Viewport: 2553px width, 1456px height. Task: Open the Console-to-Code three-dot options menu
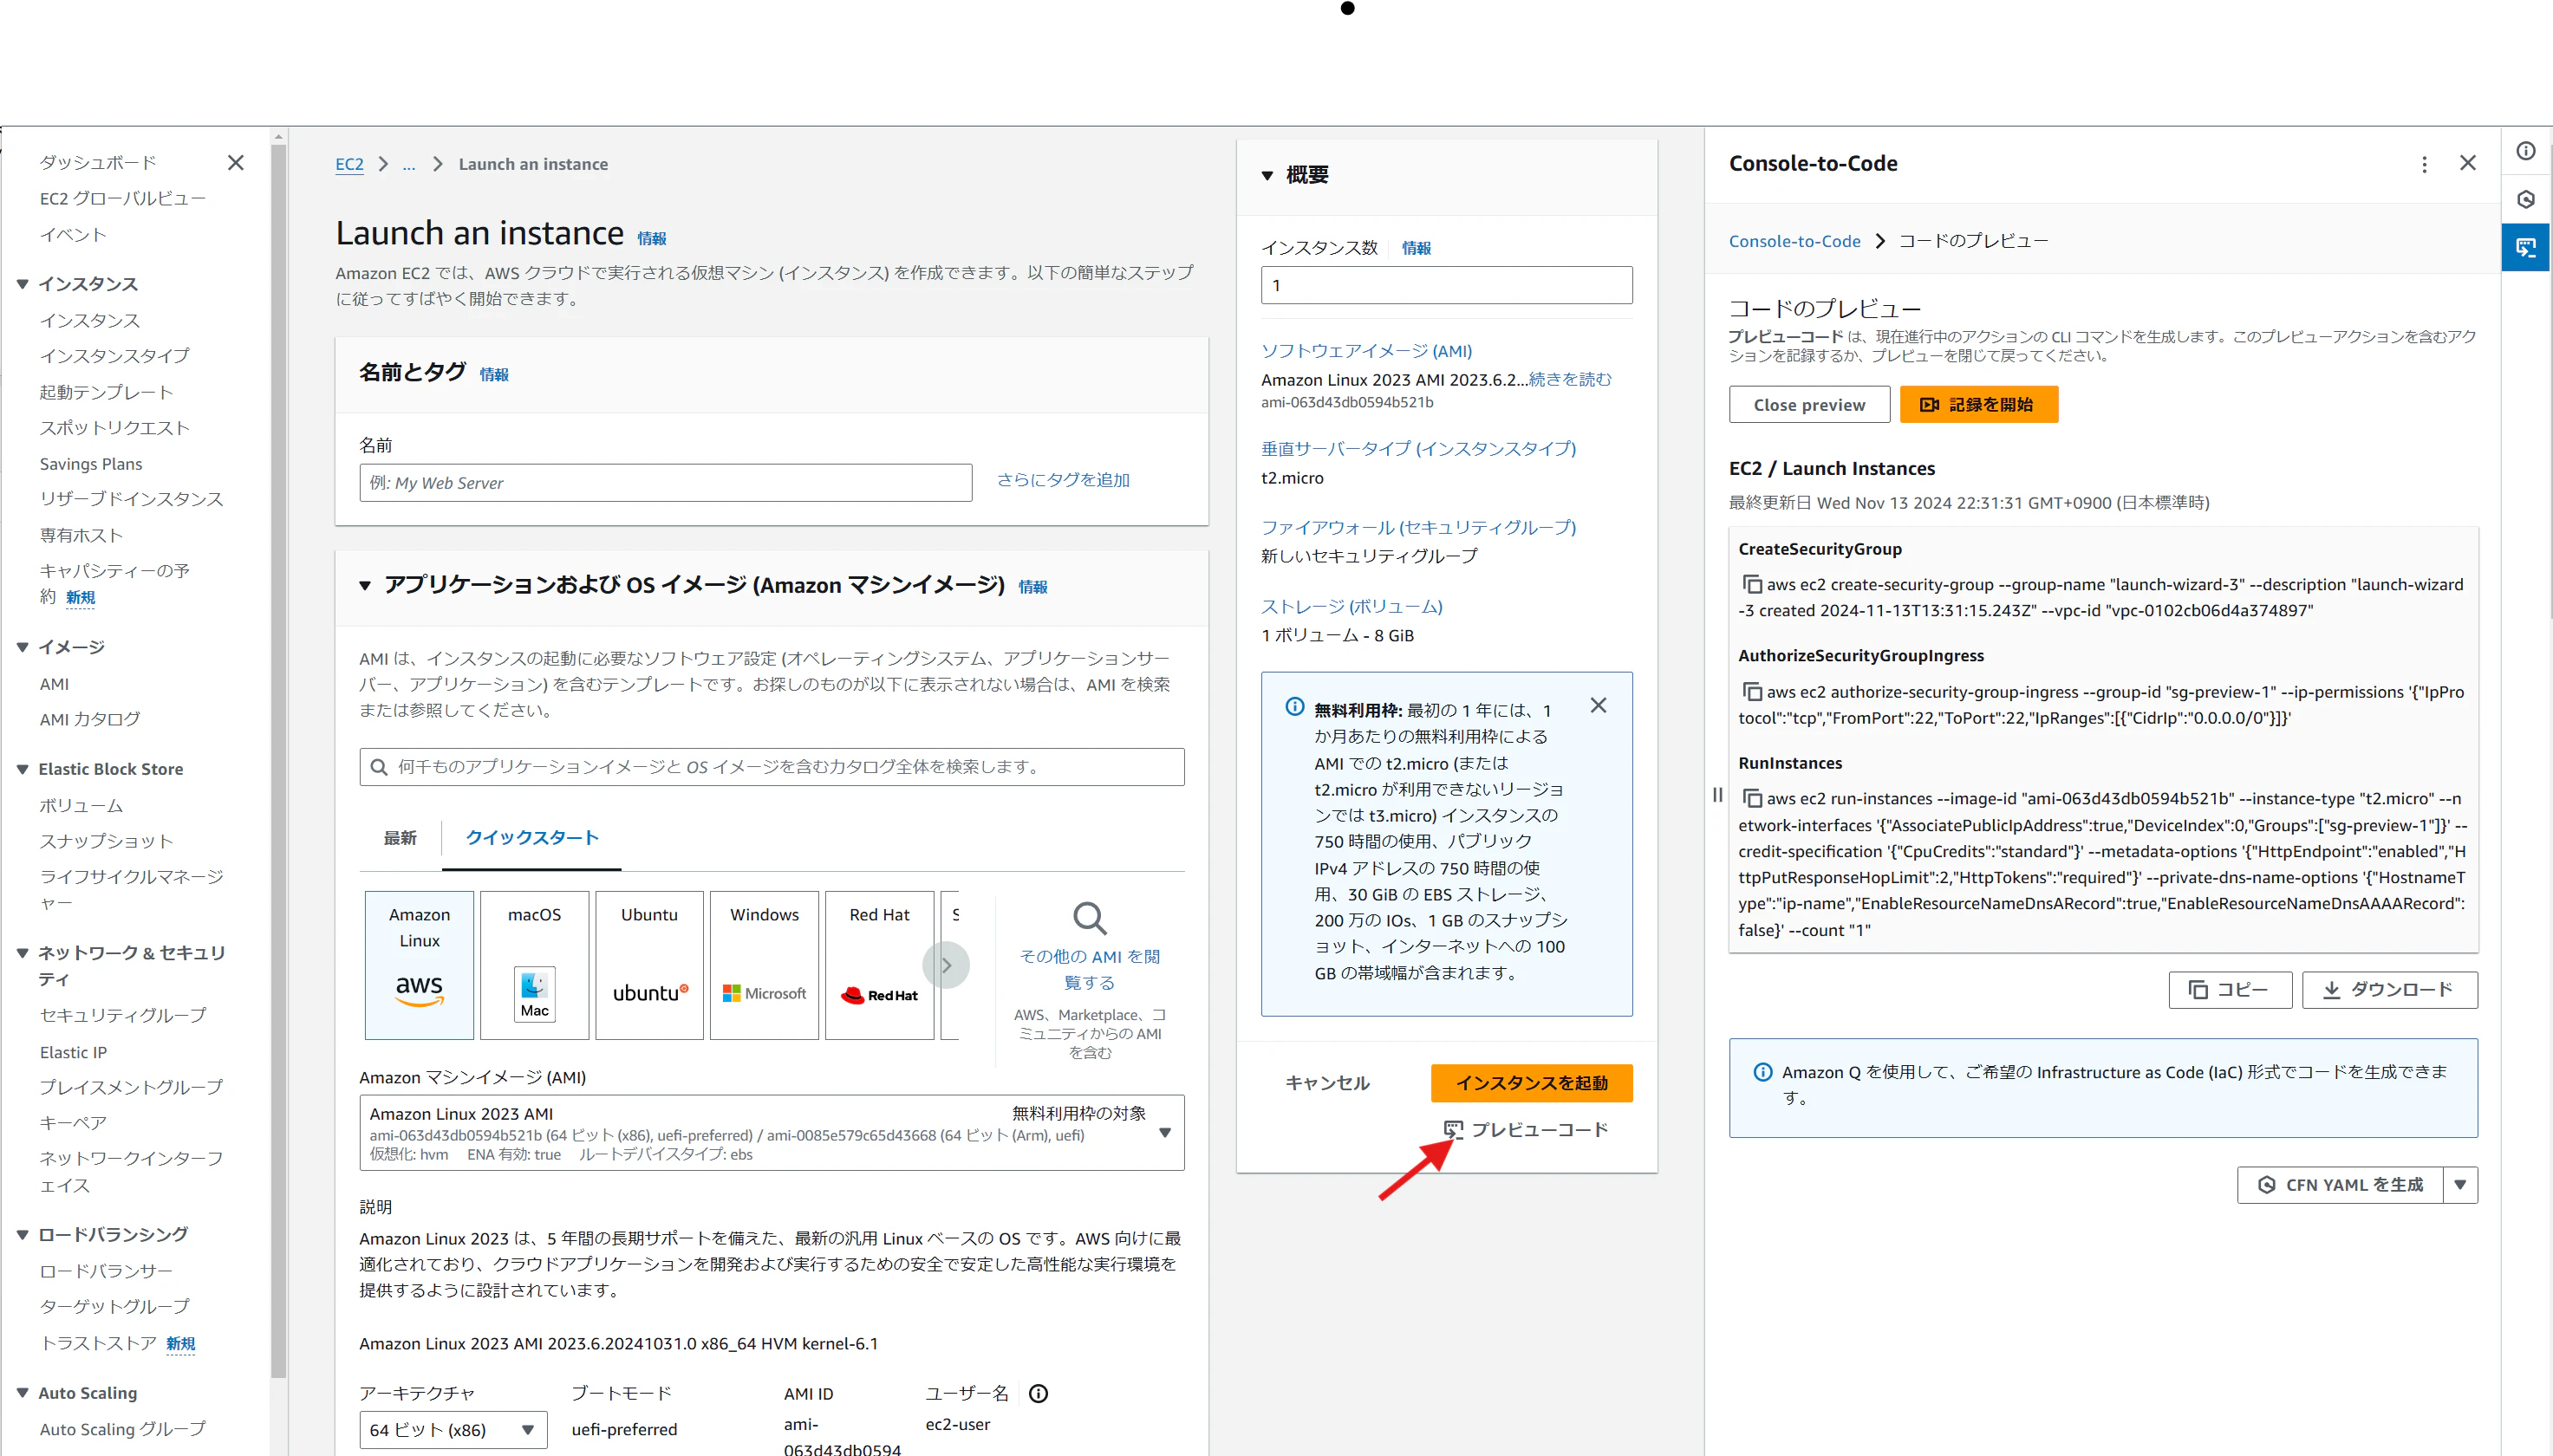point(2424,164)
